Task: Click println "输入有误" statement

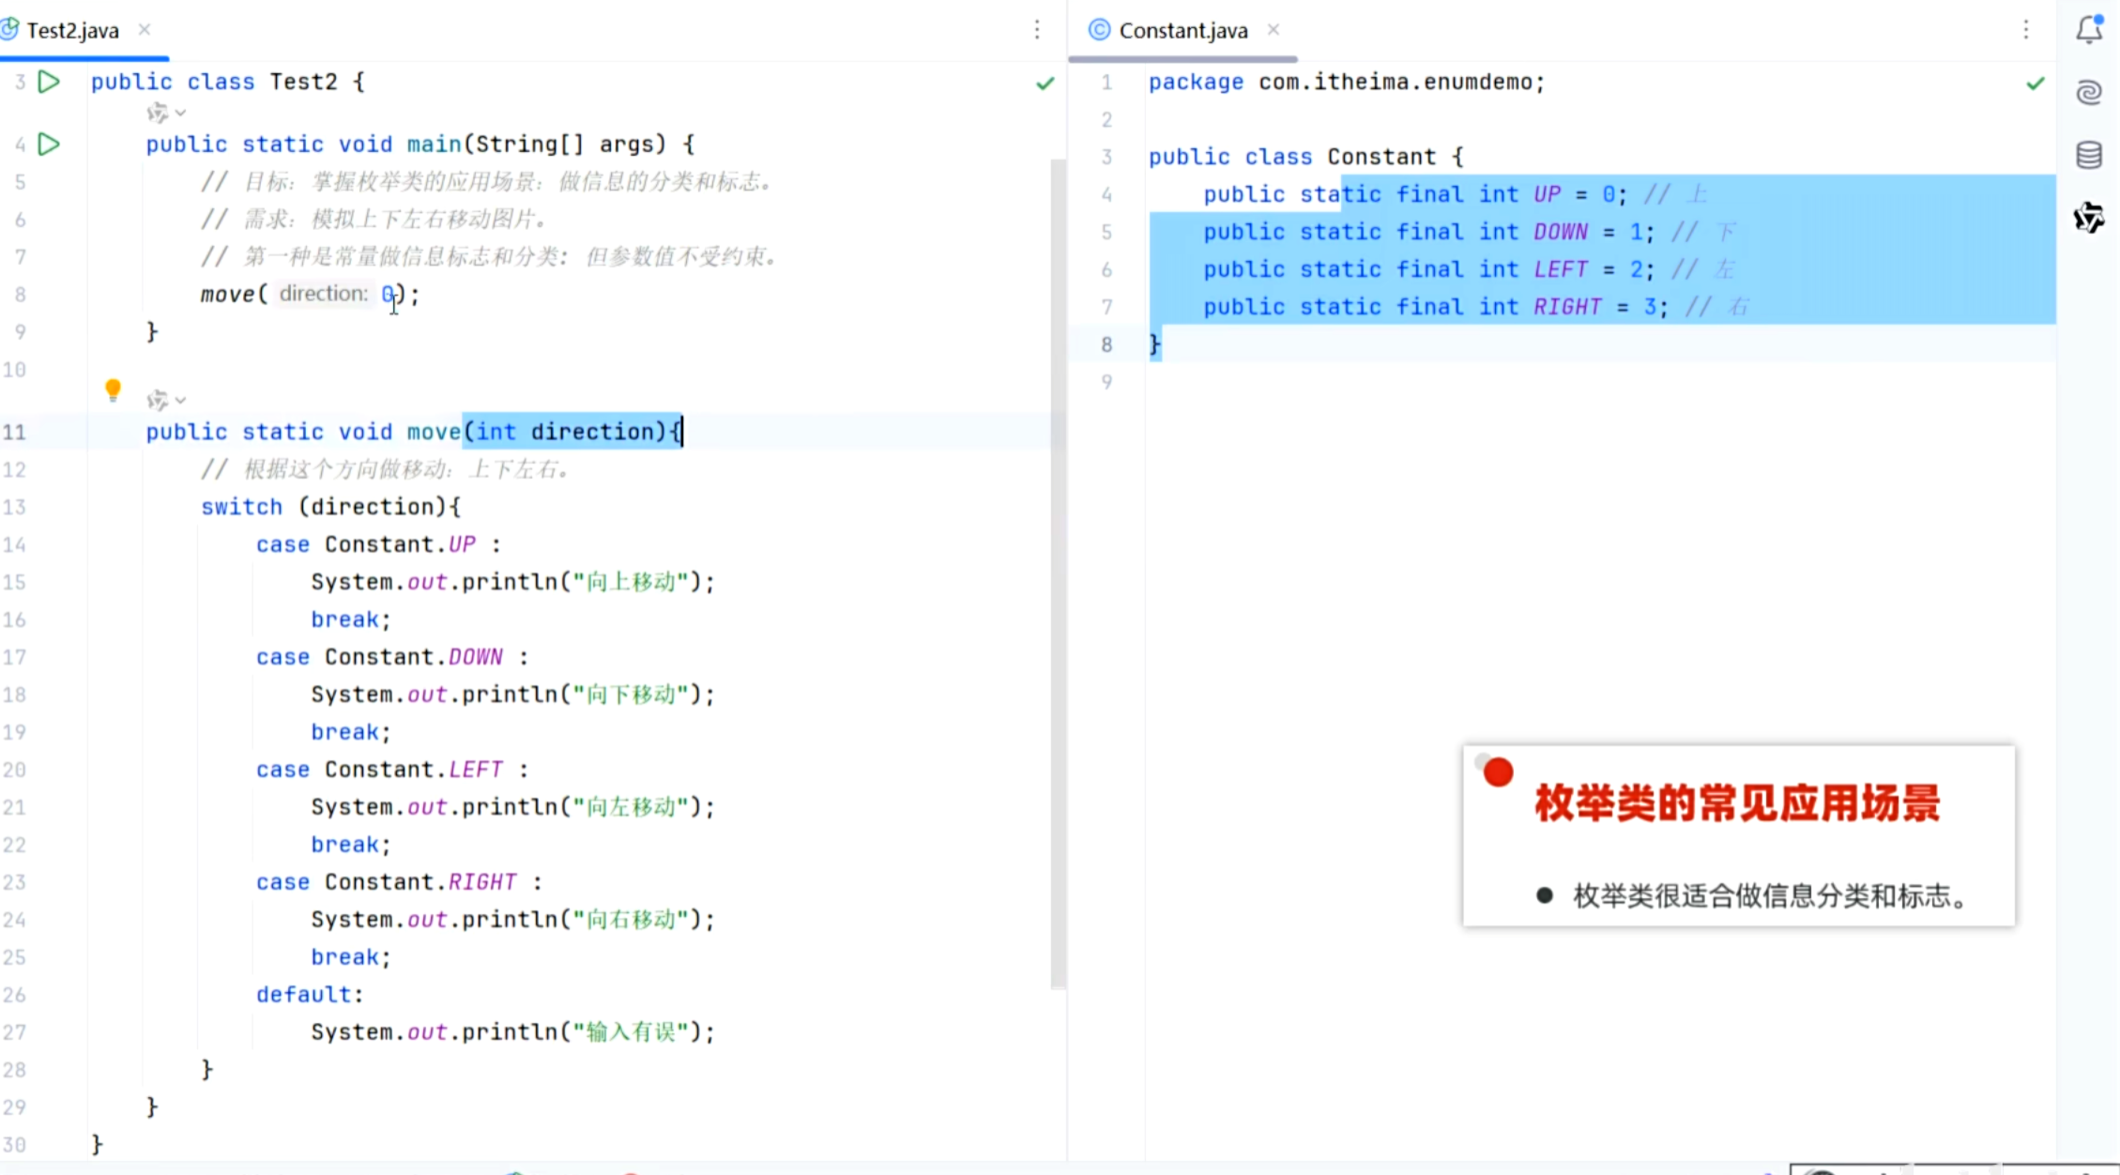Action: pyautogui.click(x=513, y=1032)
